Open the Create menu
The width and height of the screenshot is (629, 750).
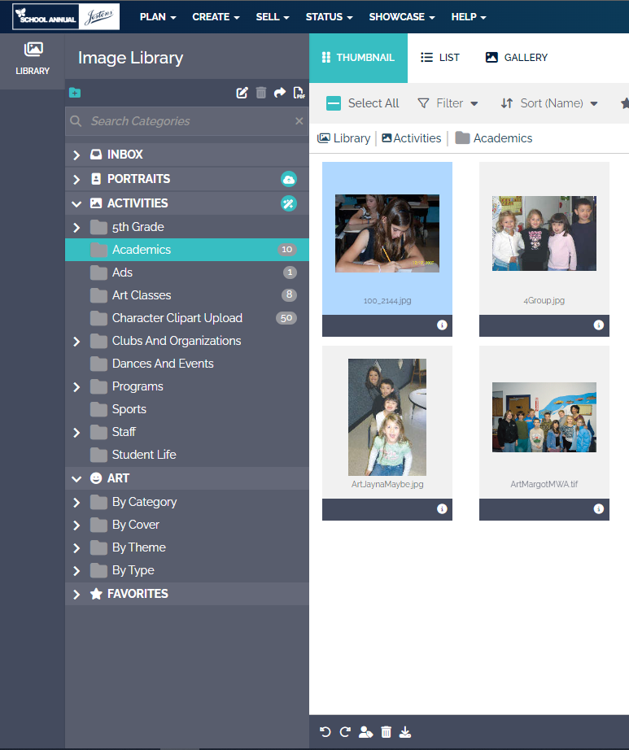pyautogui.click(x=216, y=17)
